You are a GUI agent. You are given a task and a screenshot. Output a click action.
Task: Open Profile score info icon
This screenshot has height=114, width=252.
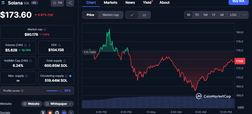coord(22,91)
